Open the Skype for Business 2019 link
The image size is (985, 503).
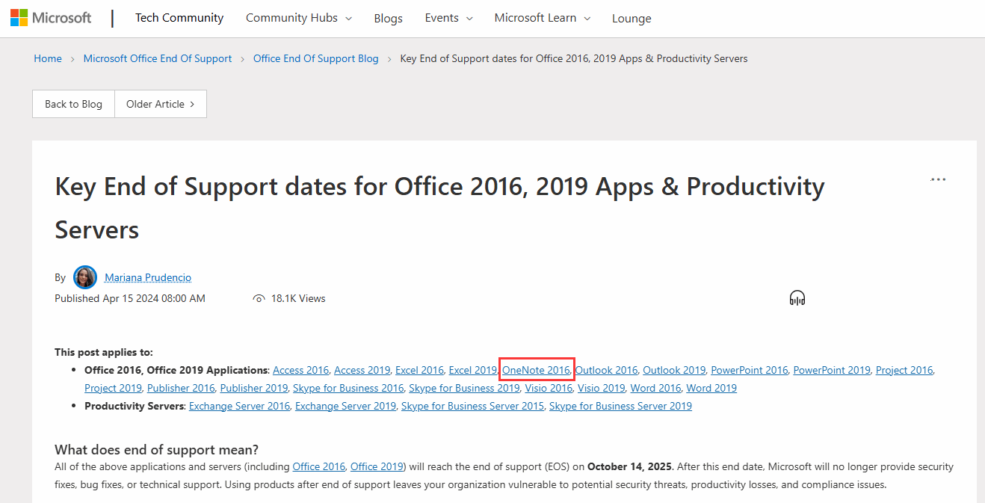[x=464, y=388]
